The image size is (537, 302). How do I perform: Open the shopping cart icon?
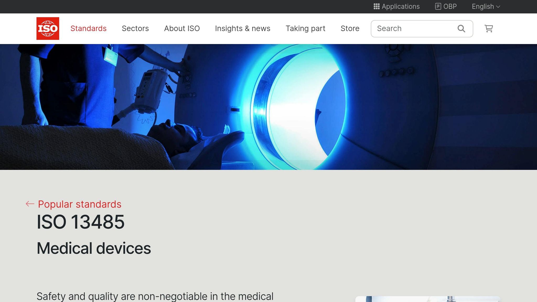[489, 29]
